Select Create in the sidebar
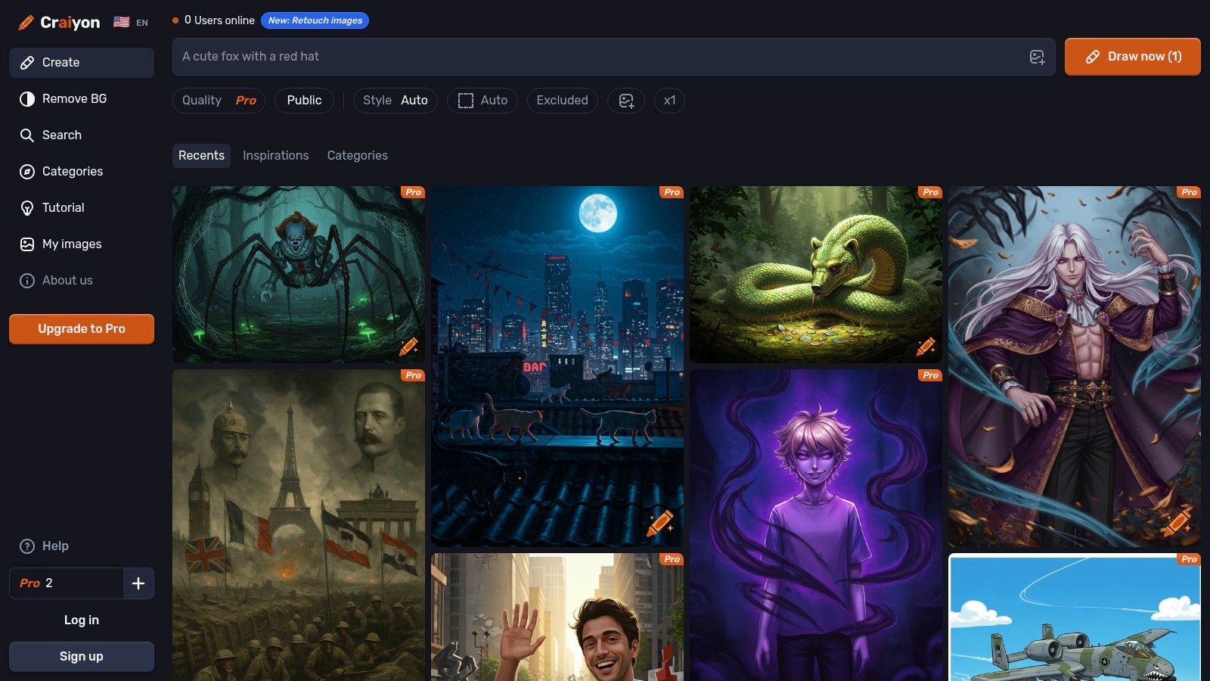 [82, 63]
